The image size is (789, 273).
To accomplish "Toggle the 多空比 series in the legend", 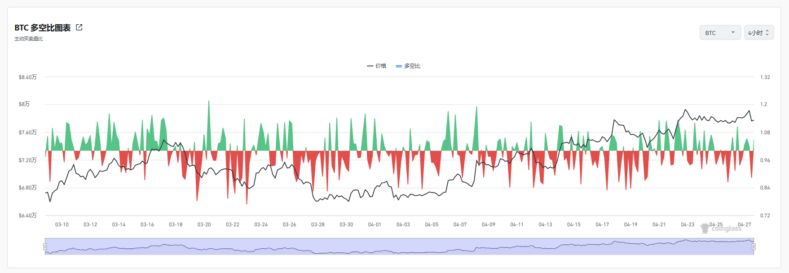I will [412, 66].
